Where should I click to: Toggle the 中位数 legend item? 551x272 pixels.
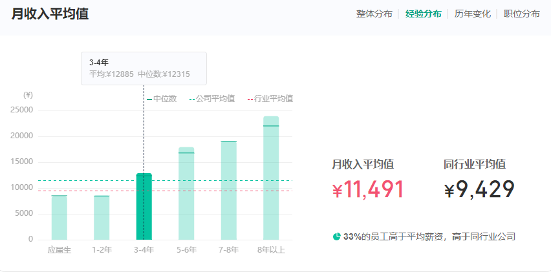162,99
